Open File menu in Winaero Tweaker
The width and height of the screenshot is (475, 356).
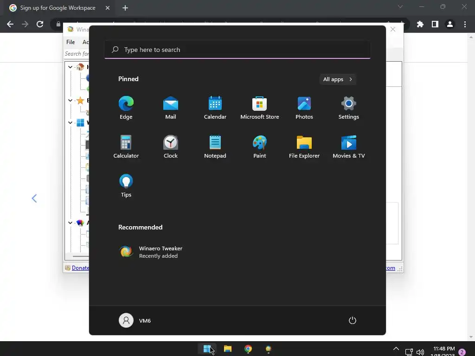[71, 42]
